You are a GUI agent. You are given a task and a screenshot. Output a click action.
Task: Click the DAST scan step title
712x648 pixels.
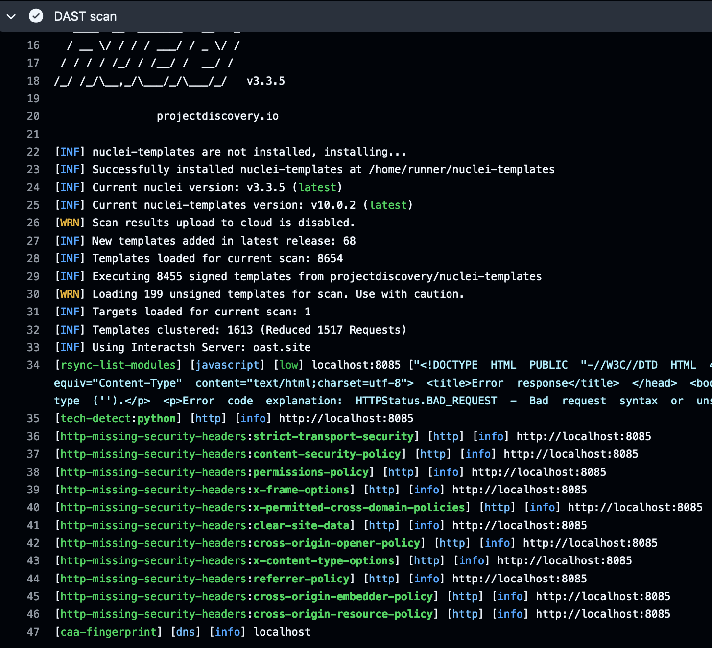[x=85, y=16]
